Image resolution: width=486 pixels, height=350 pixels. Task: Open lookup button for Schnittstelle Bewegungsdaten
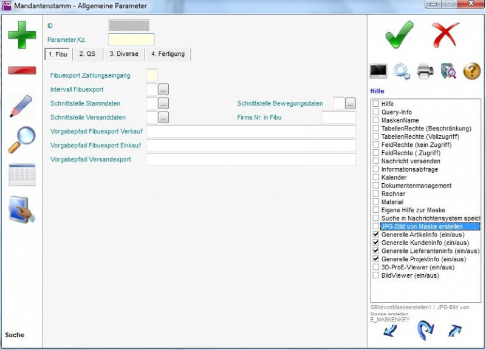coord(350,104)
